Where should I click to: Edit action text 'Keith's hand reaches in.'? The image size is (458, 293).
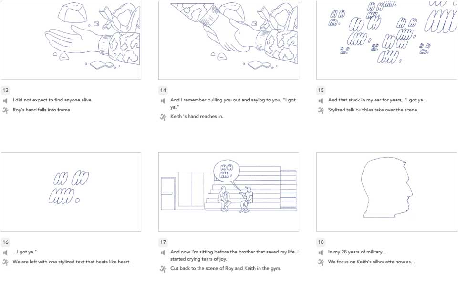pyautogui.click(x=197, y=116)
